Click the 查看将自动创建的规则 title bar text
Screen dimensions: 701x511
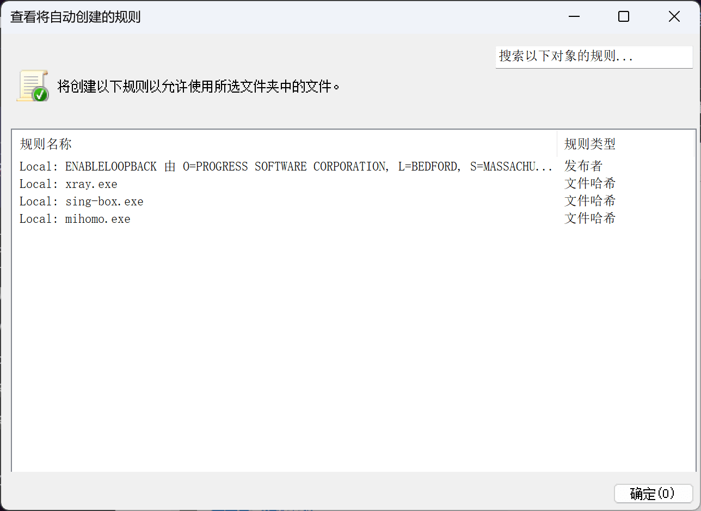tap(76, 17)
